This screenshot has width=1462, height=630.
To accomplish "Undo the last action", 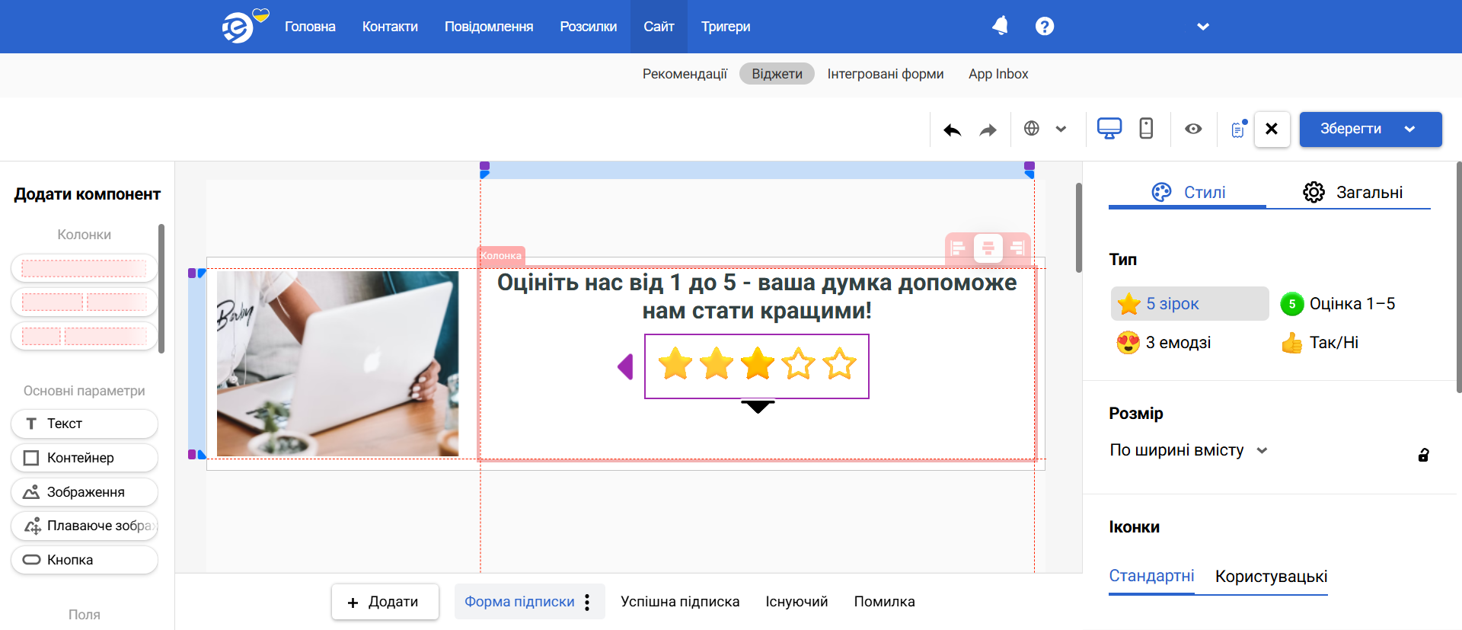I will click(x=952, y=130).
